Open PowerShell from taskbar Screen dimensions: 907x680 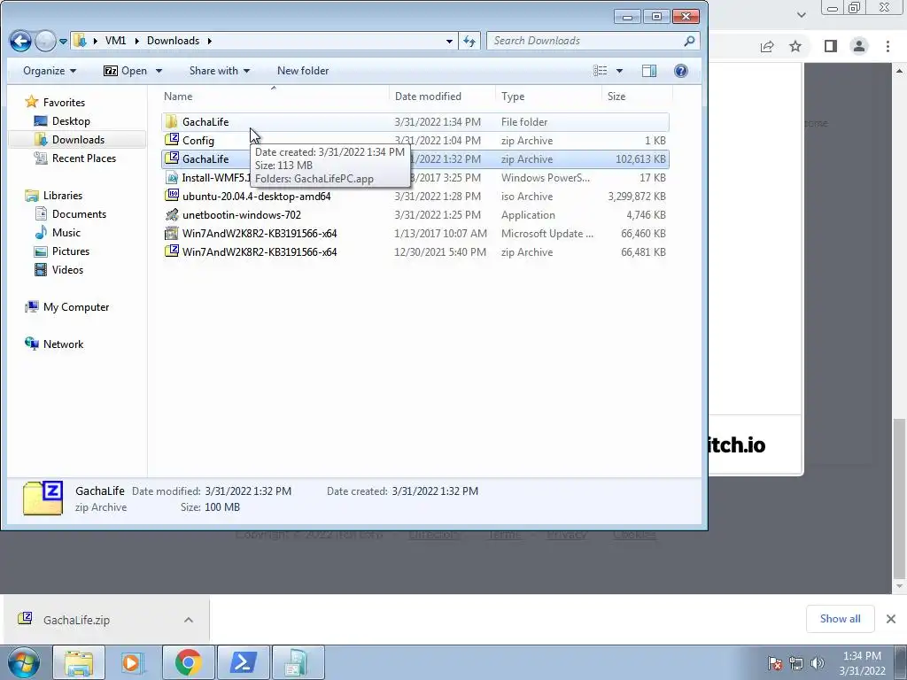tap(243, 662)
